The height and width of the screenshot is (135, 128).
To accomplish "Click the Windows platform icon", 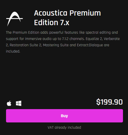I will pos(19,103).
